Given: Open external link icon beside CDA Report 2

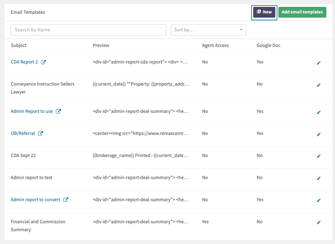Looking at the screenshot, I should click(x=43, y=62).
